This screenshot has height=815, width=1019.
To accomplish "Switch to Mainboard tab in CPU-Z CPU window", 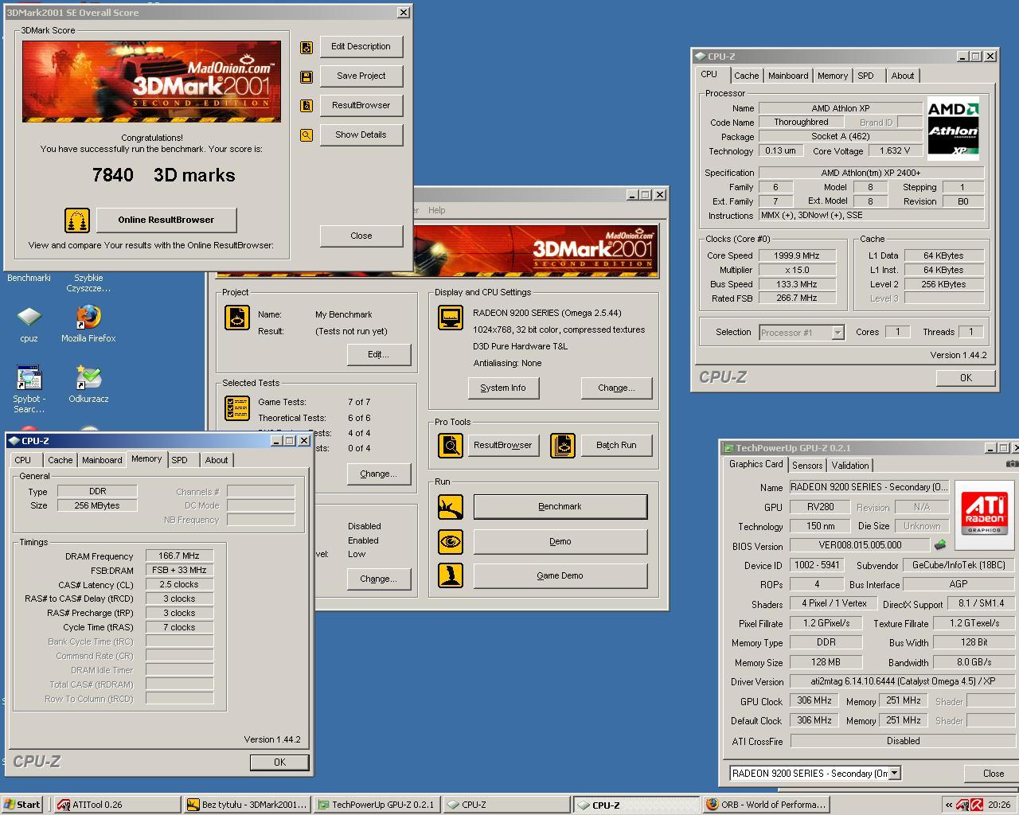I will tap(788, 76).
